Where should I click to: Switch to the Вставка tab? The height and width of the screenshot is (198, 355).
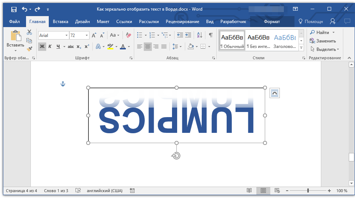(60, 22)
